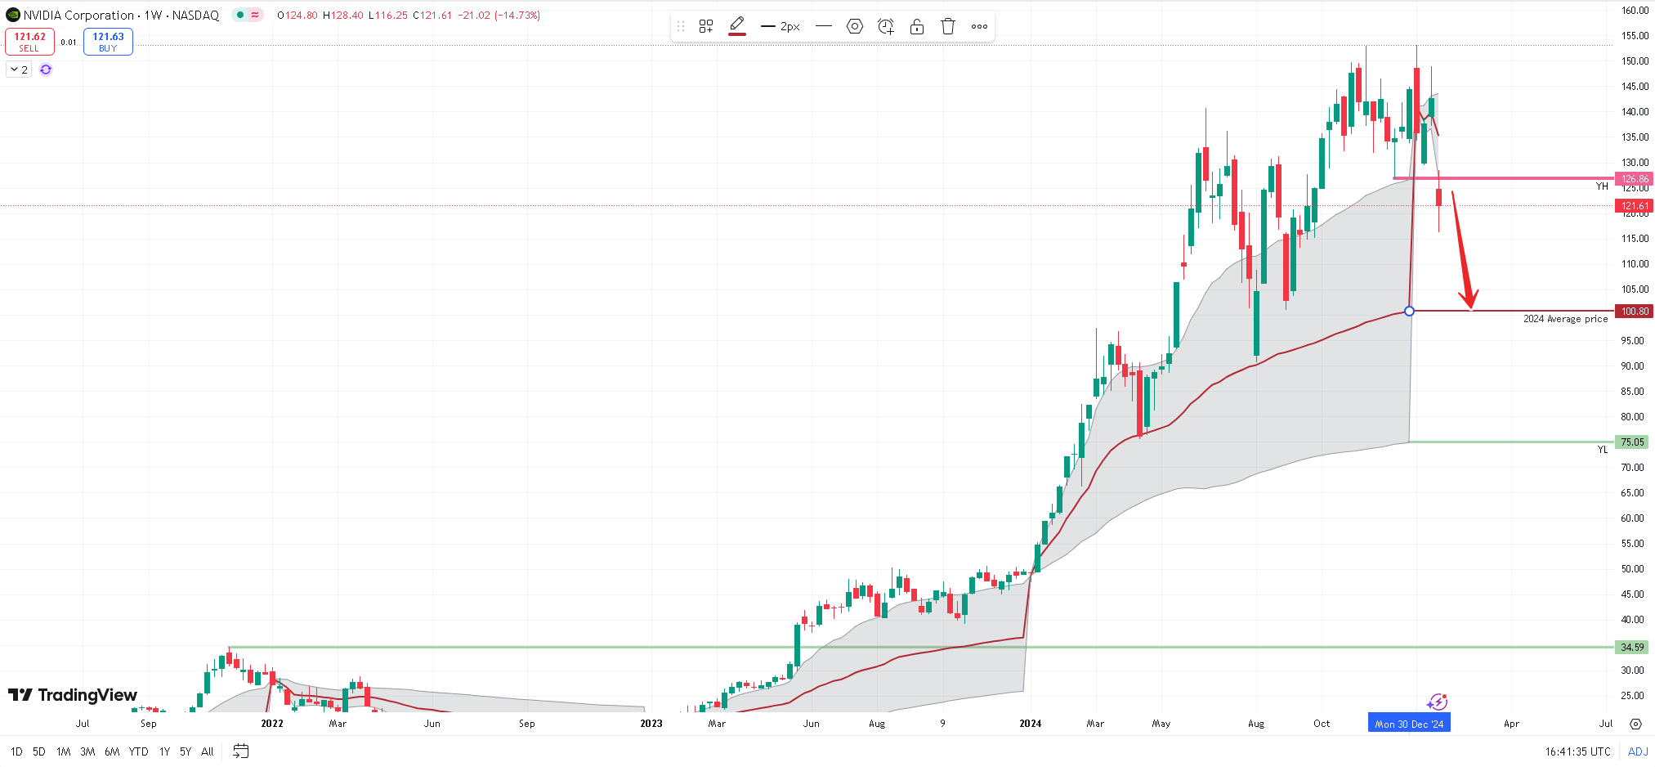Open the go-to-date calendar icon
The image size is (1655, 767).
point(240,751)
